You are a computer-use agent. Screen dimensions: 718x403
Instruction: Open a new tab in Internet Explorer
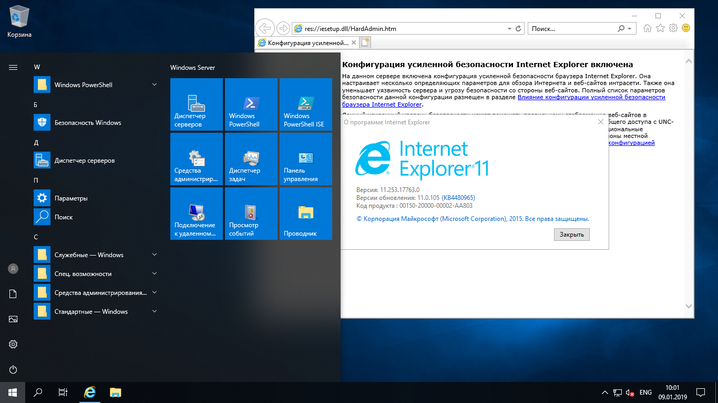(366, 43)
